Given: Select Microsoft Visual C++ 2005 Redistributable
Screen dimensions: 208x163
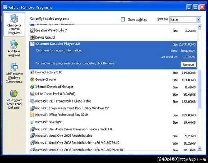Looking at the screenshot, I should tap(113, 136).
